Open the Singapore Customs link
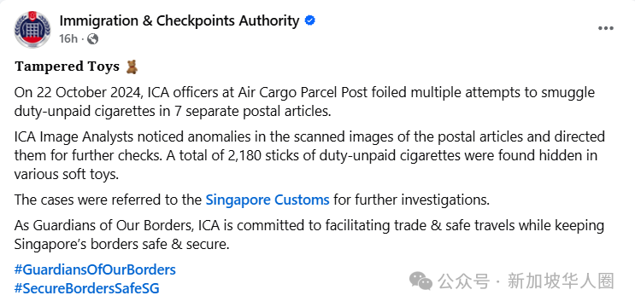This screenshot has width=635, height=307. tap(268, 200)
